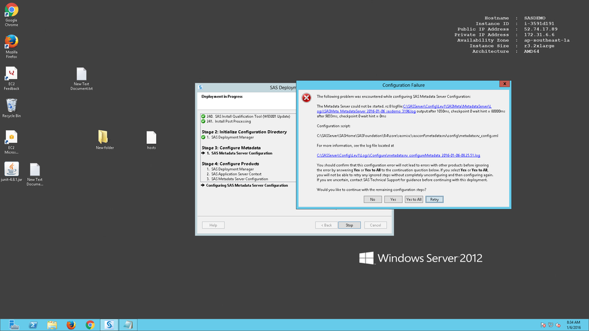Open the MetadataServer log file link

point(404,109)
